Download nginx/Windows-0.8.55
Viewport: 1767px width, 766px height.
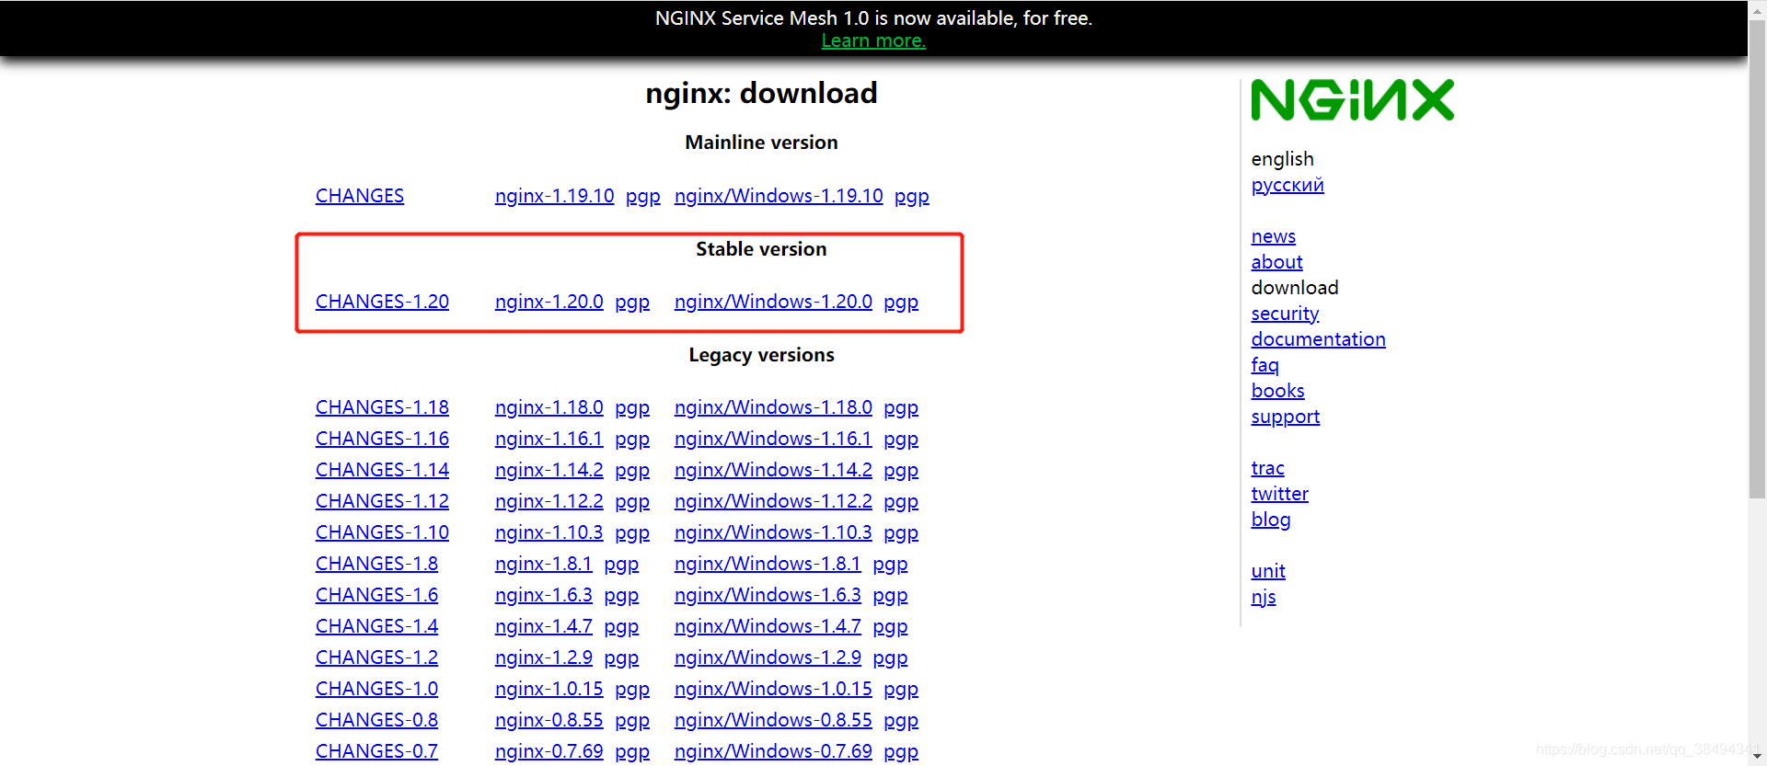[773, 720]
